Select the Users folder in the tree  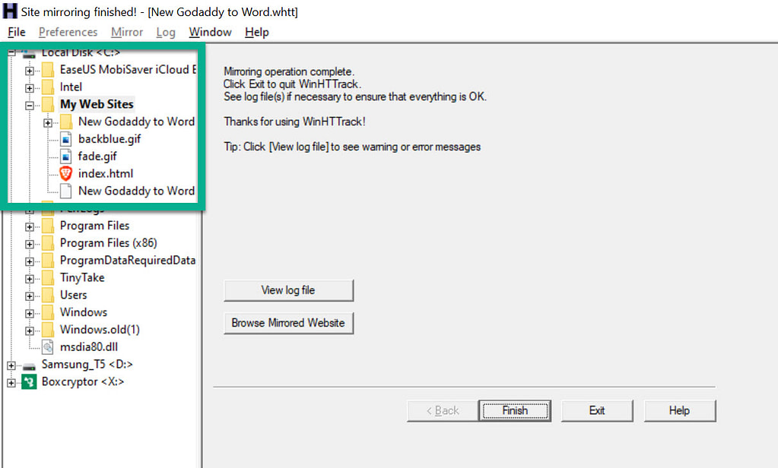pyautogui.click(x=73, y=295)
